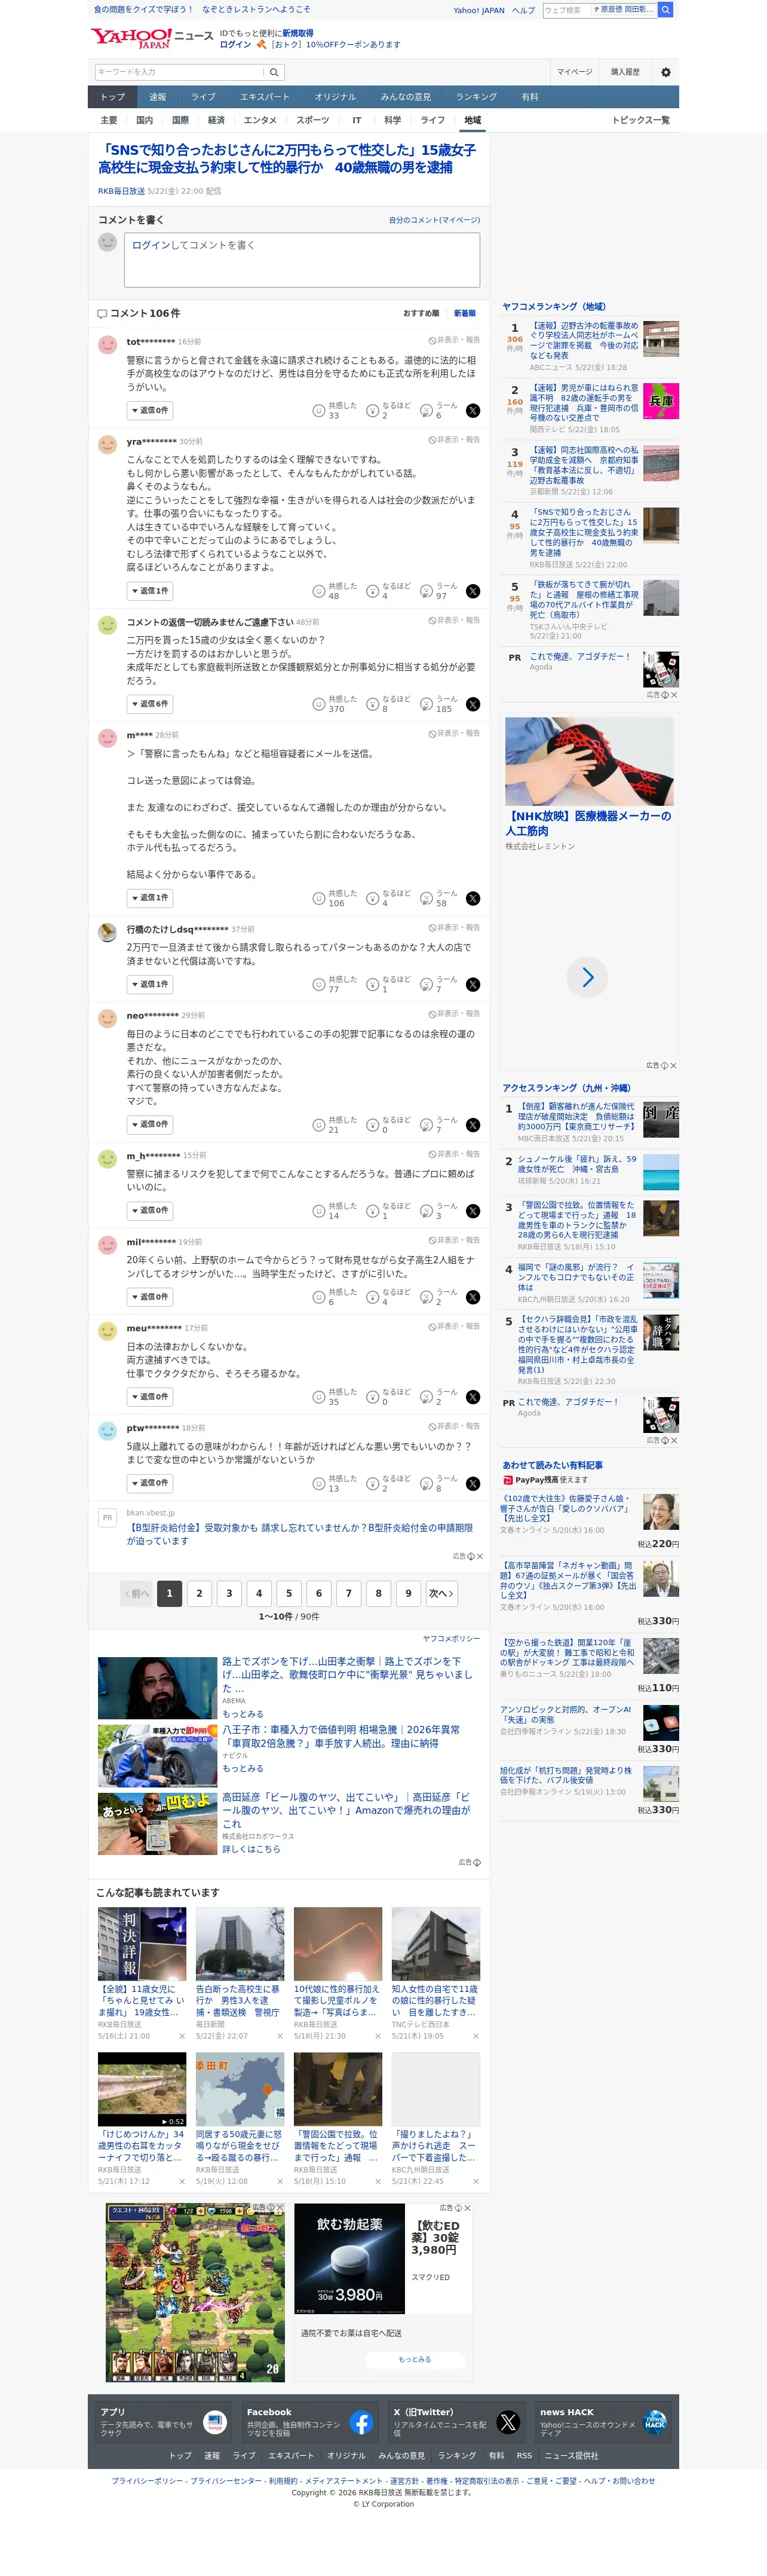Open the トピックス一覧 link

coord(641,120)
